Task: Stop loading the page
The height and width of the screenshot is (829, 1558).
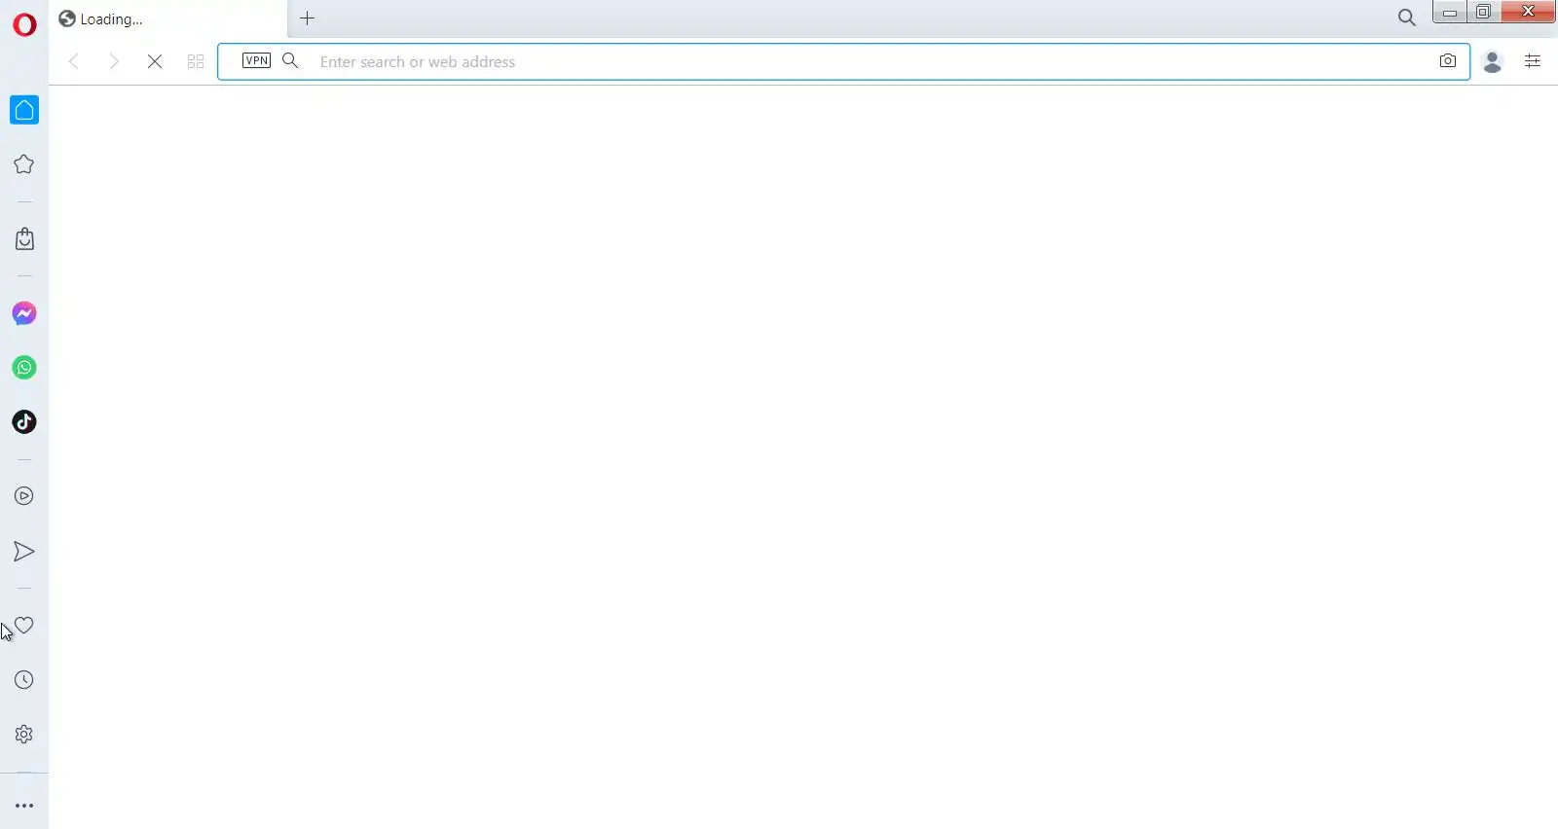Action: click(x=155, y=61)
